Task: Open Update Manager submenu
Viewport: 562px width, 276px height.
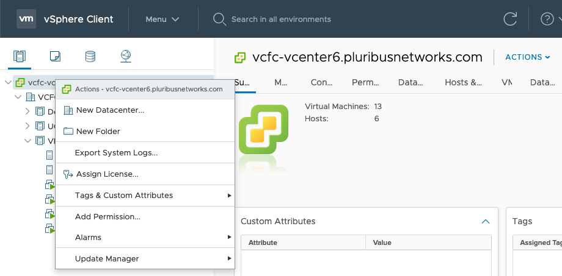Action: [x=145, y=258]
